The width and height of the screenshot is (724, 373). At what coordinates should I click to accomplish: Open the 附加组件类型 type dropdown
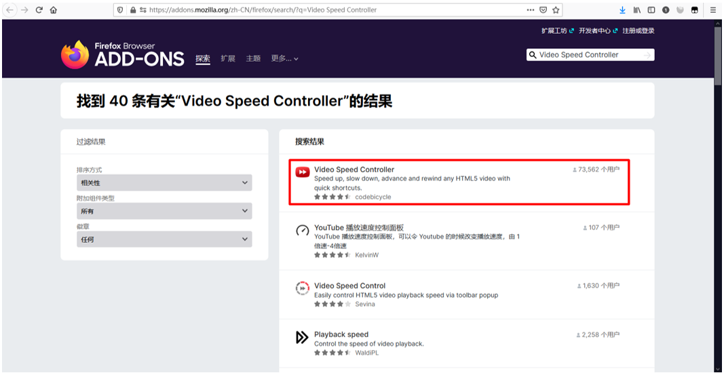point(164,211)
